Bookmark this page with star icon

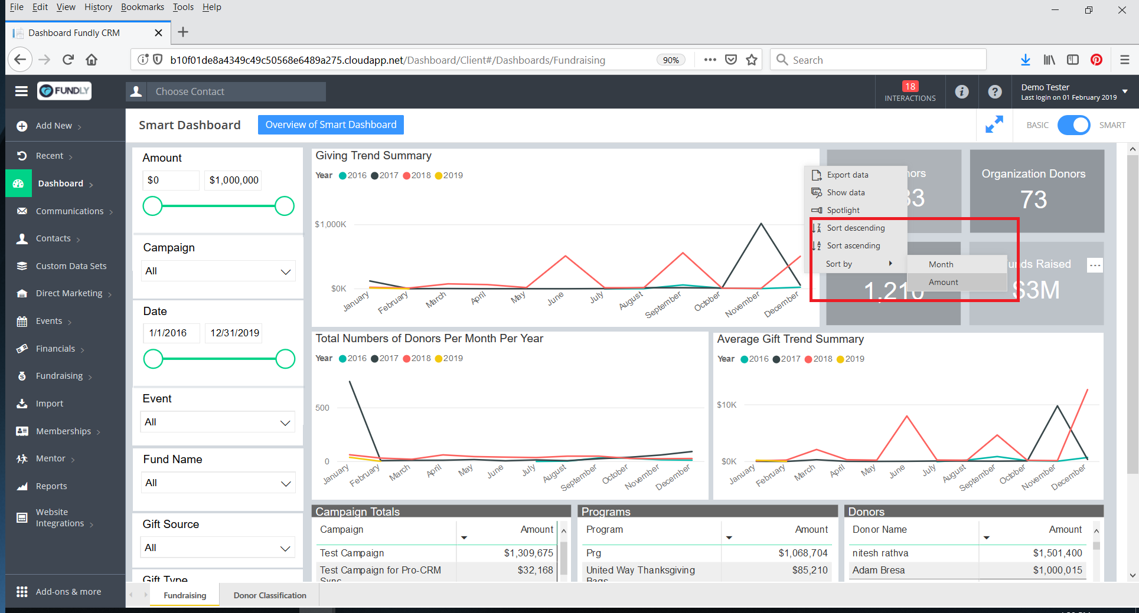coord(751,60)
